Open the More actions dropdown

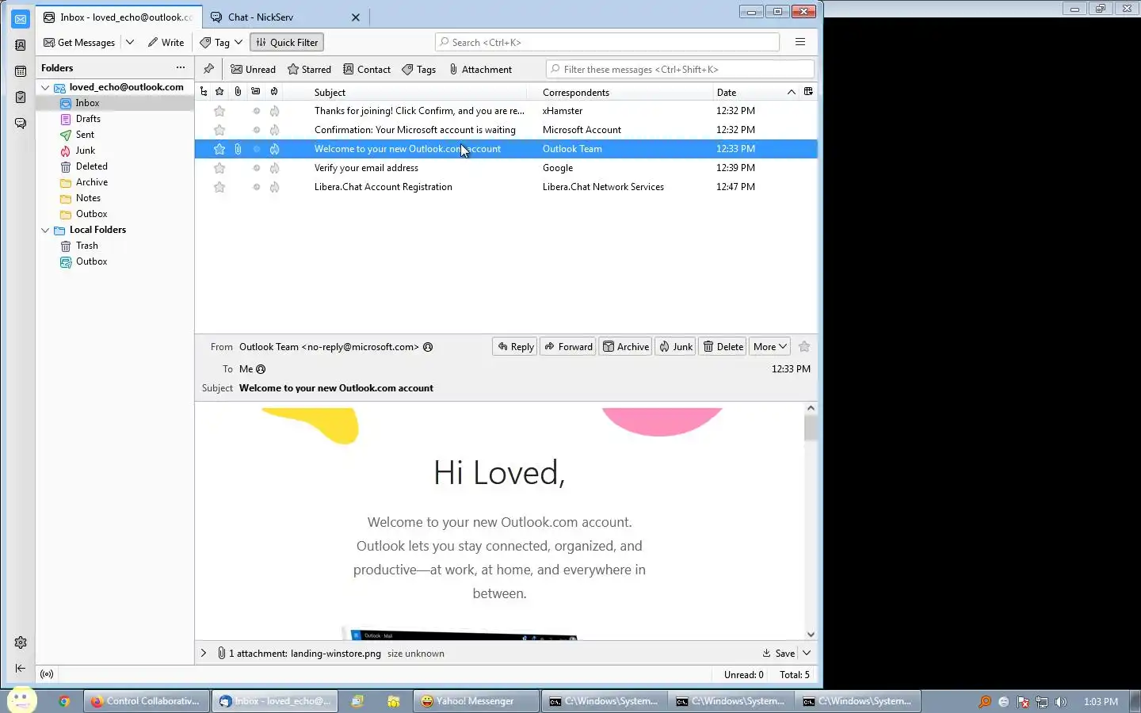[x=769, y=347]
